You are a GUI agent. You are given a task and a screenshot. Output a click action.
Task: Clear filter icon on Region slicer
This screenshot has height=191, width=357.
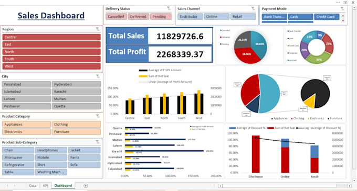[x=98, y=29]
